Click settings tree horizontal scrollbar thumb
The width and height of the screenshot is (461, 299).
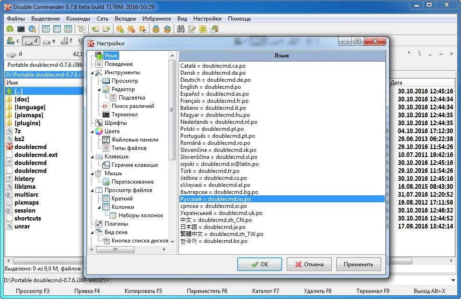[115, 249]
